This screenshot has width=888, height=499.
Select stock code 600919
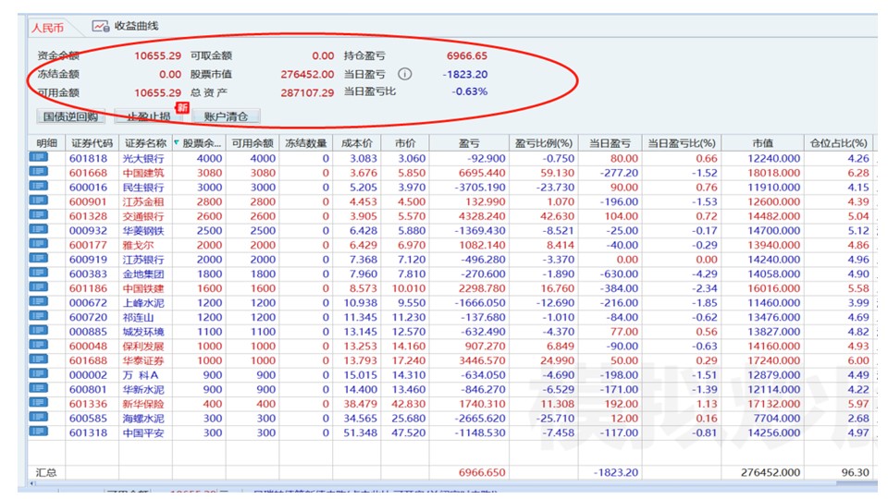89,259
